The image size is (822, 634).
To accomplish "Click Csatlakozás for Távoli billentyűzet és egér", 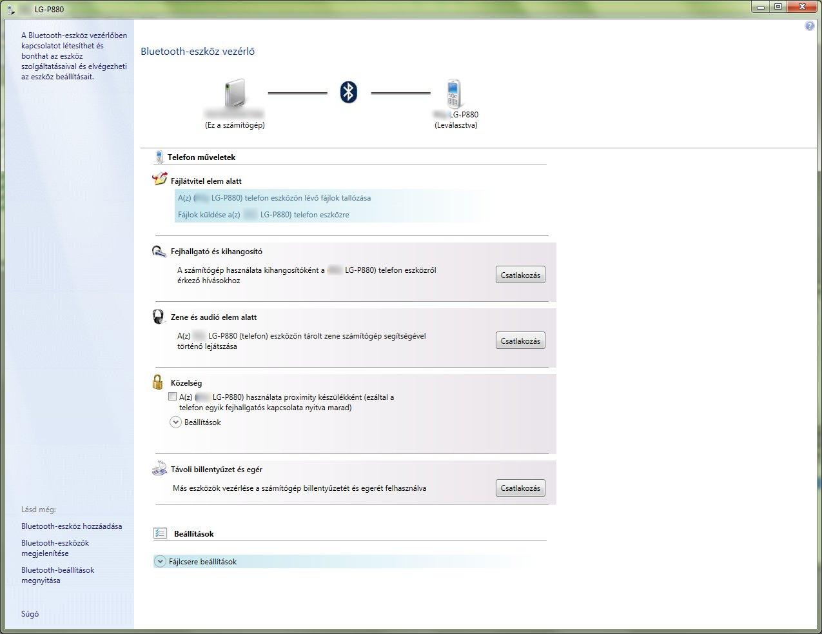I will pos(520,488).
